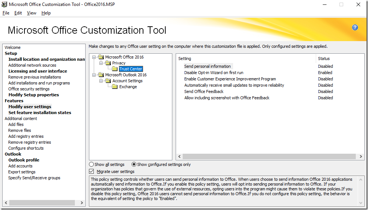This screenshot has width=368, height=210.
Task: Collapse the Account Settings tree node
Action: 101,81
